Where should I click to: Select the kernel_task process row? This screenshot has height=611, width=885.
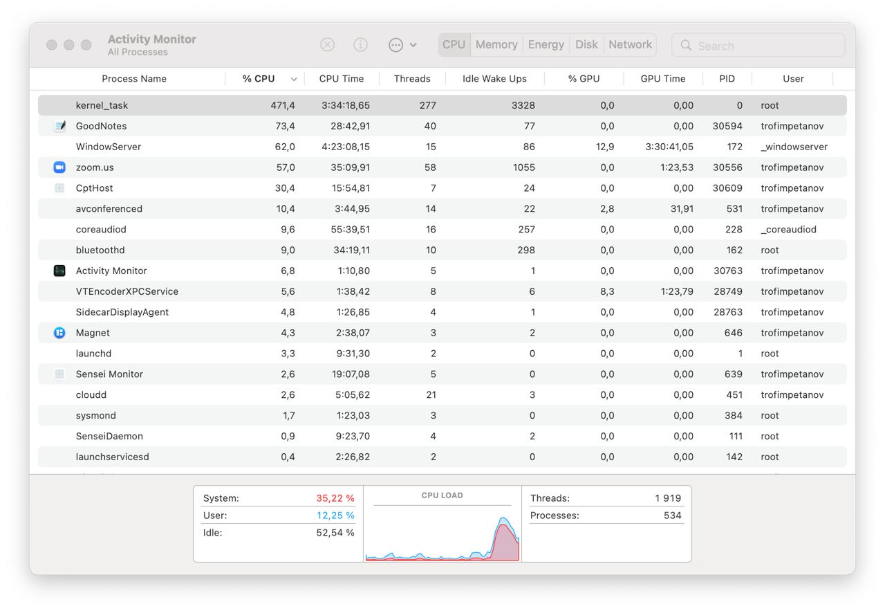442,105
